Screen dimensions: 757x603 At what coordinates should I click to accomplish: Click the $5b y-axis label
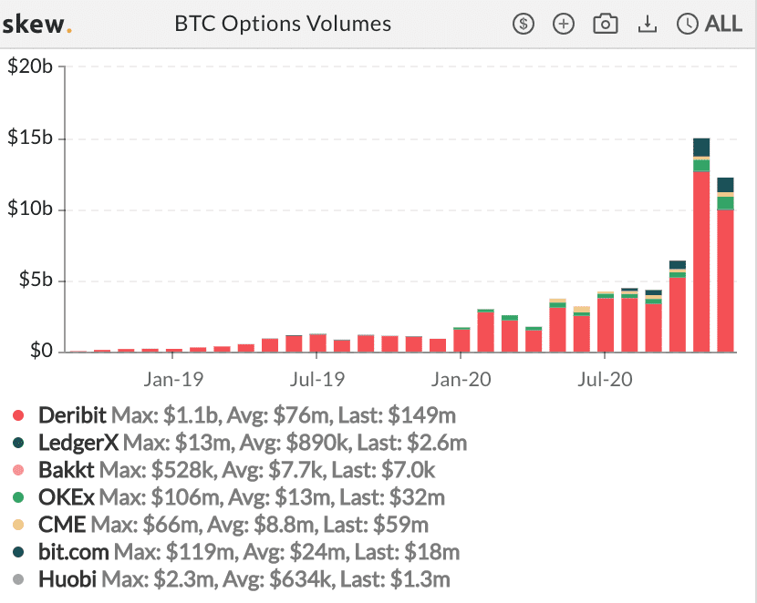tap(36, 280)
